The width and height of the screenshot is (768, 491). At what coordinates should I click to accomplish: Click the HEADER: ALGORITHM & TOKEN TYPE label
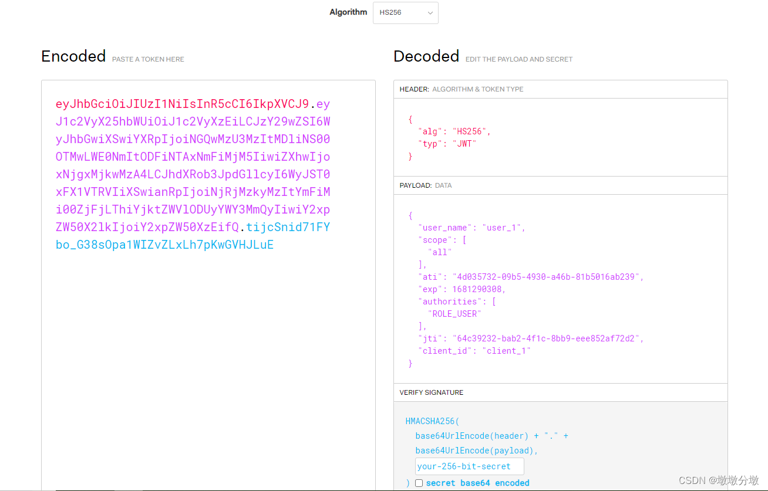[x=462, y=89]
